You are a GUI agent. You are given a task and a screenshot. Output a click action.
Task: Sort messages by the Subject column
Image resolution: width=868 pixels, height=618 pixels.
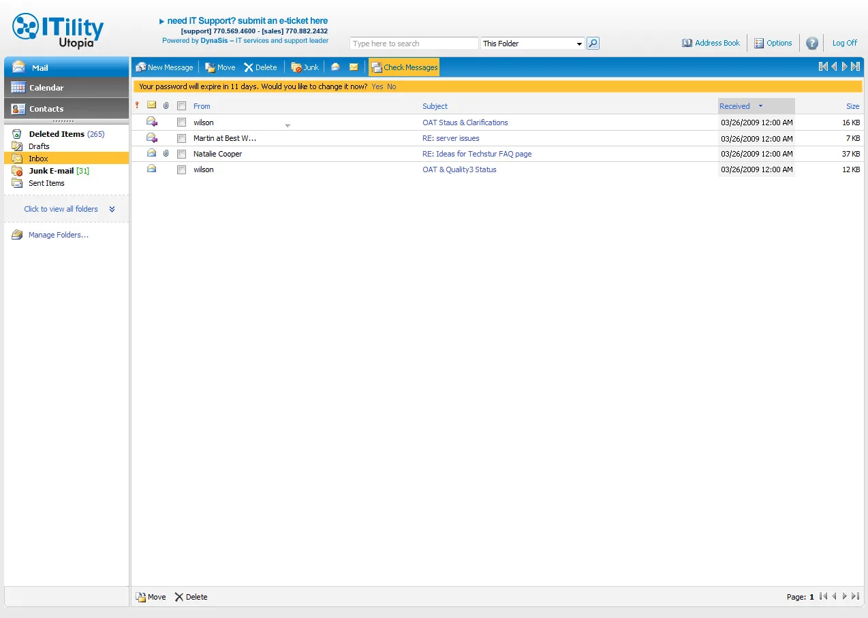tap(435, 106)
